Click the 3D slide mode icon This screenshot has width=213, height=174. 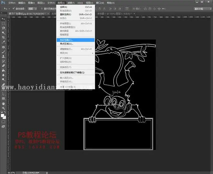pyautogui.click(x=159, y=9)
